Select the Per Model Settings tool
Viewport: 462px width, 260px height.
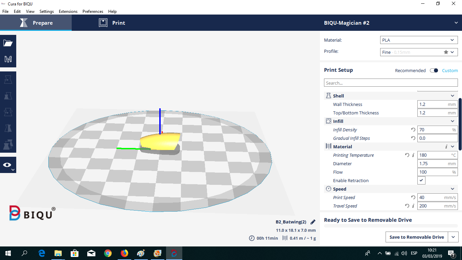pos(8,144)
